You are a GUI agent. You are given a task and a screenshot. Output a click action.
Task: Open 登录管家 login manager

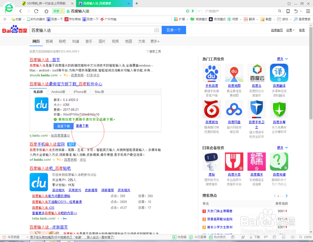[x=302, y=19]
